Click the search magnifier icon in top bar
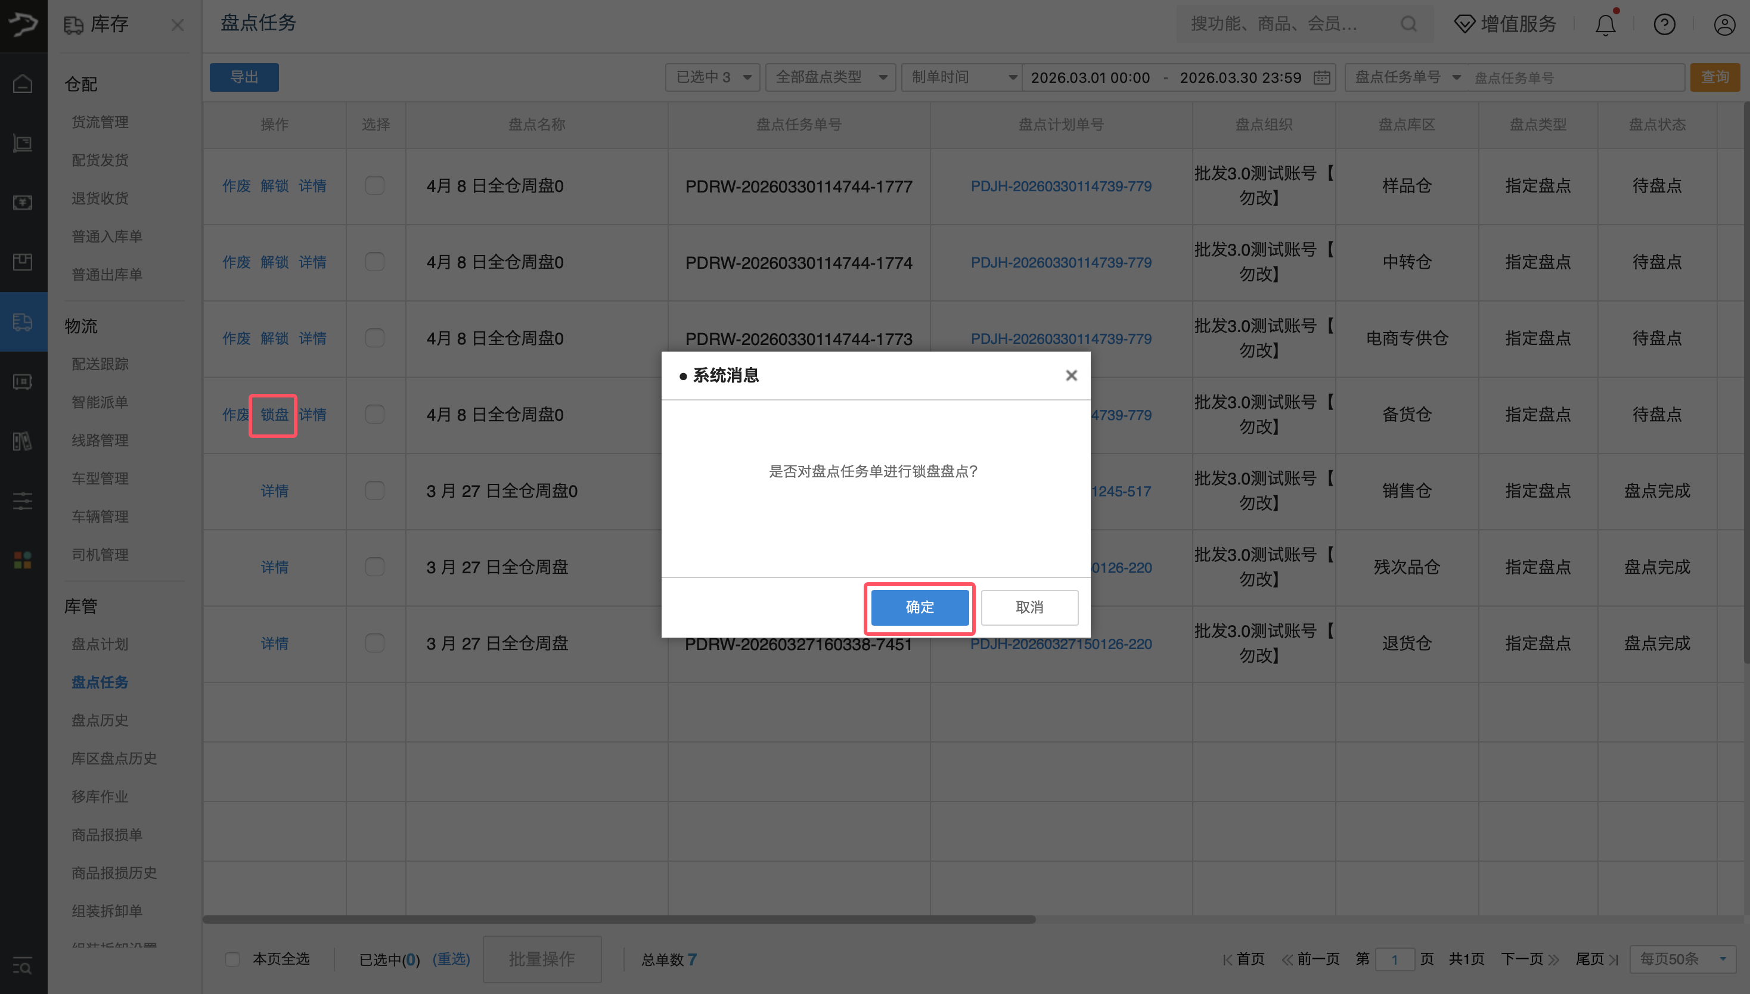Screen dimensions: 1750x994 [1408, 24]
